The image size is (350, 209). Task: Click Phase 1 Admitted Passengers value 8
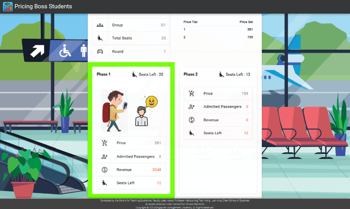coord(160,157)
